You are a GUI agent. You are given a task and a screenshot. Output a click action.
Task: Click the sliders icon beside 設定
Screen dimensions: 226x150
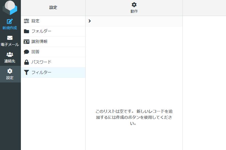click(x=27, y=21)
